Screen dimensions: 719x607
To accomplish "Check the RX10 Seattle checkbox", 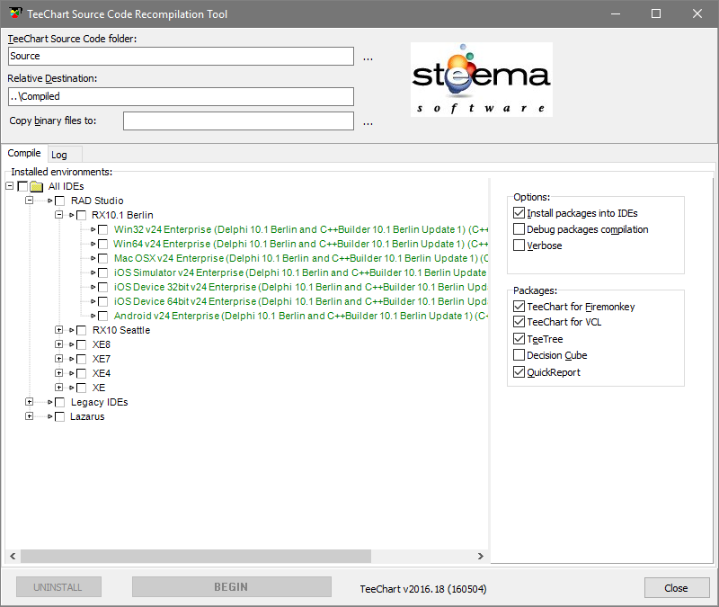I will pyautogui.click(x=81, y=330).
